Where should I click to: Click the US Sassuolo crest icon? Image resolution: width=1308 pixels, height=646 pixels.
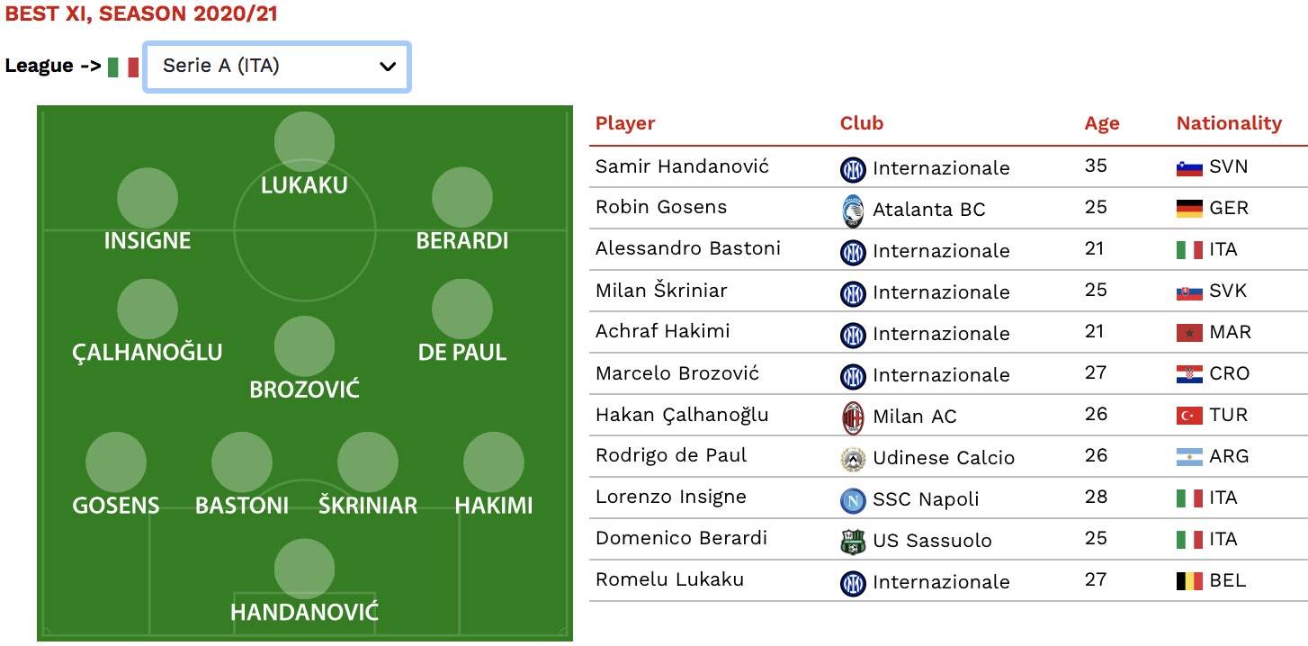pyautogui.click(x=852, y=541)
